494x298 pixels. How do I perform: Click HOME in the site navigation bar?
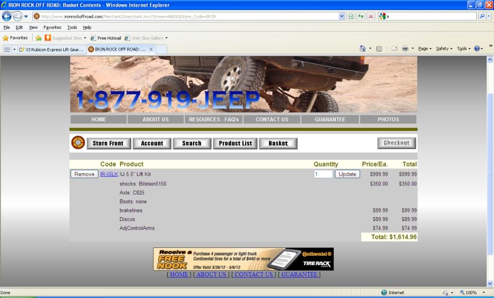98,119
